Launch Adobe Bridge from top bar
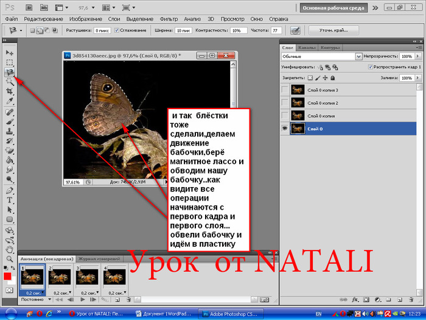Image resolution: width=426 pixels, height=320 pixels. click(x=29, y=7)
